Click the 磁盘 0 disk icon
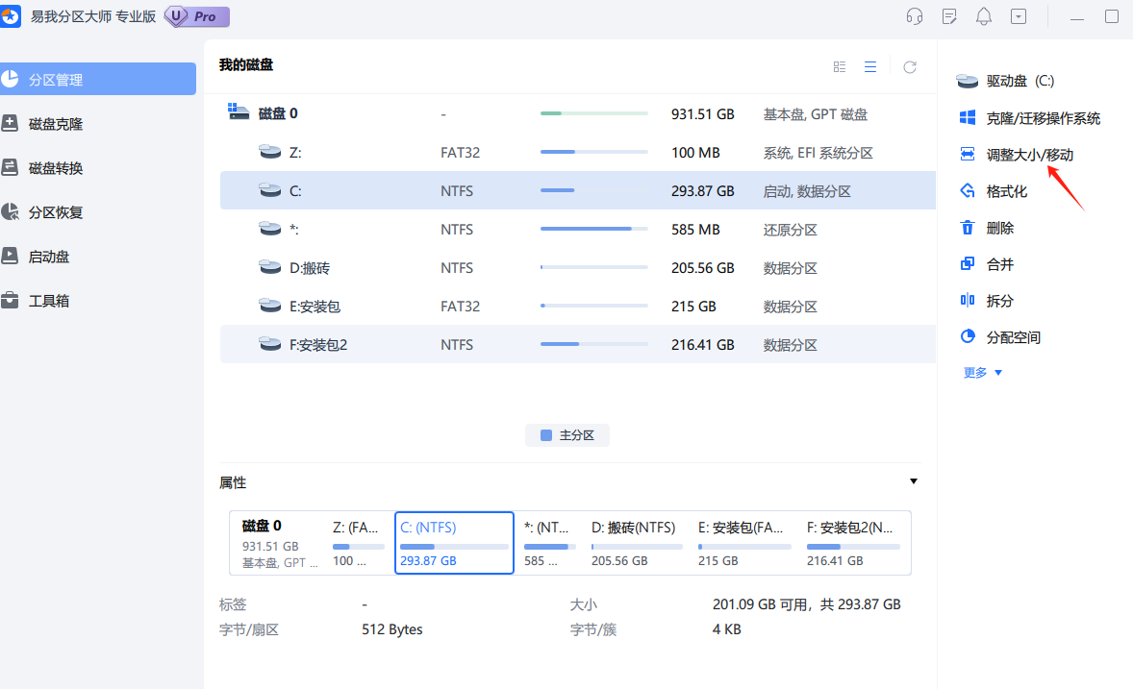Viewport: 1133px width, 689px height. [x=239, y=111]
